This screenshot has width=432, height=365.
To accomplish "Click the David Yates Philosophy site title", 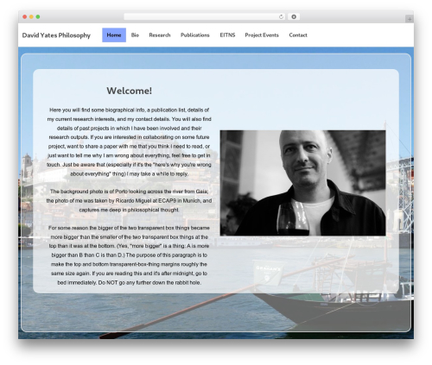I will (x=56, y=35).
